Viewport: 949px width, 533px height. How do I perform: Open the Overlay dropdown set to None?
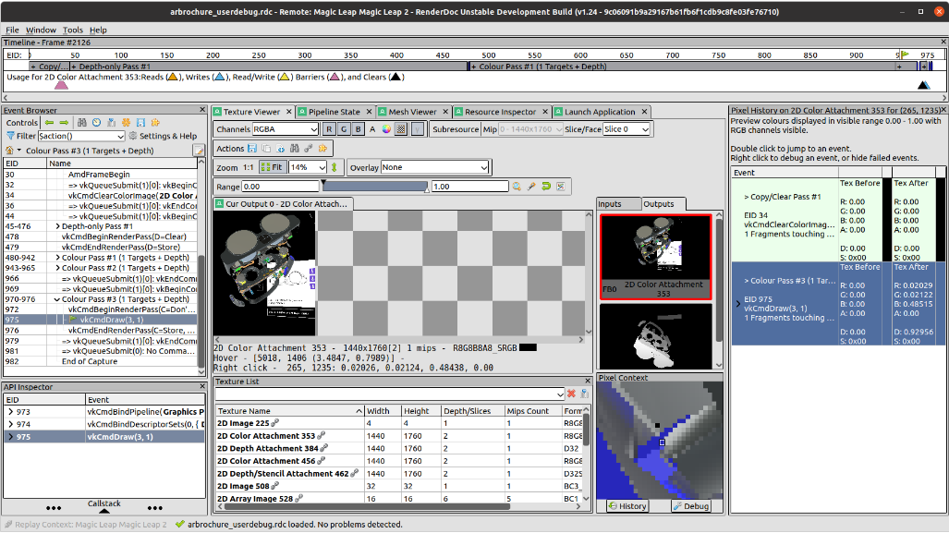pos(434,168)
